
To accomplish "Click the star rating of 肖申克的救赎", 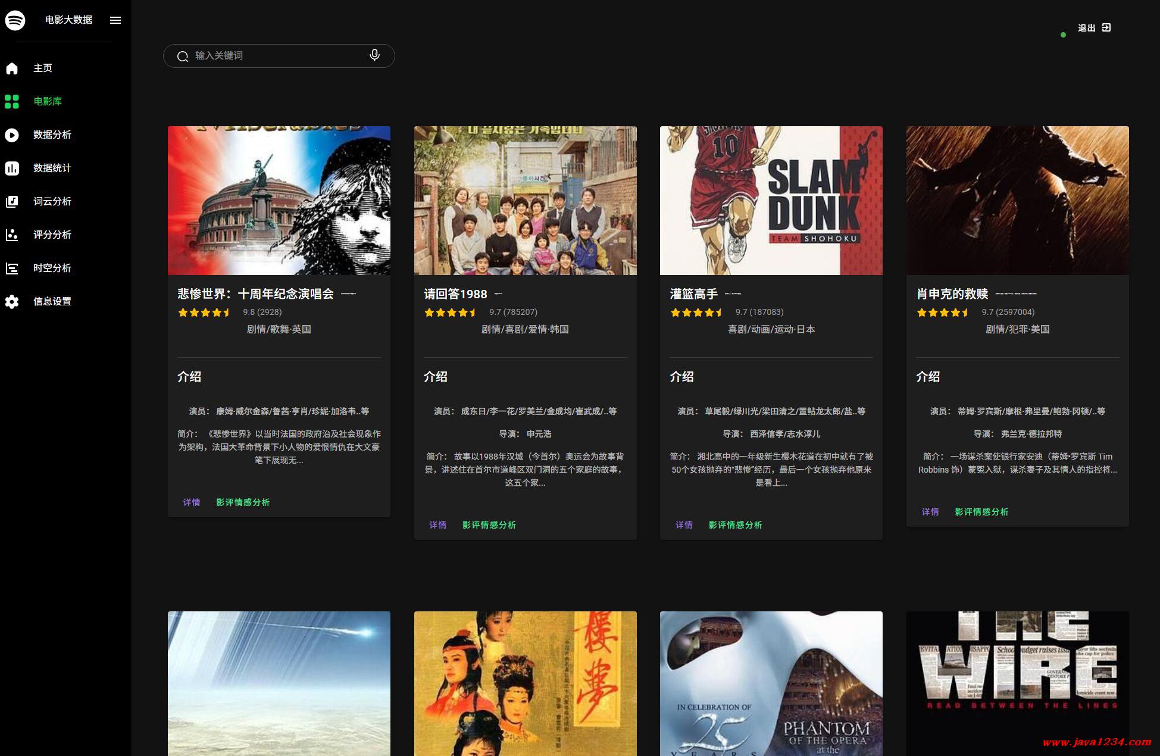I will click(943, 313).
